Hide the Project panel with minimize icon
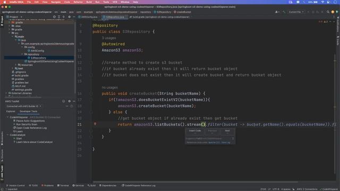 pos(74,17)
